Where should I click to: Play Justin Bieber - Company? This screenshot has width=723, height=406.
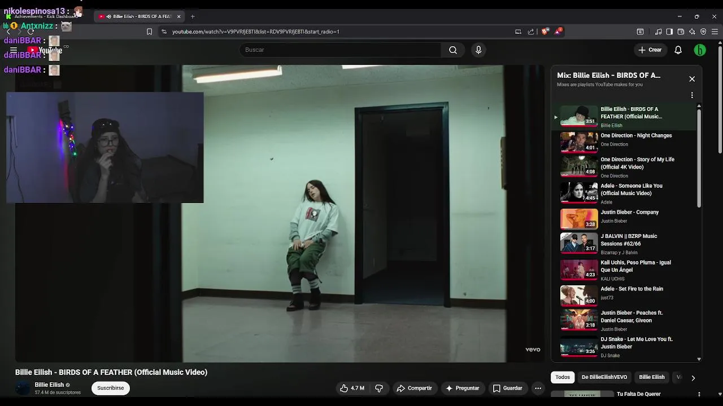[624, 218]
